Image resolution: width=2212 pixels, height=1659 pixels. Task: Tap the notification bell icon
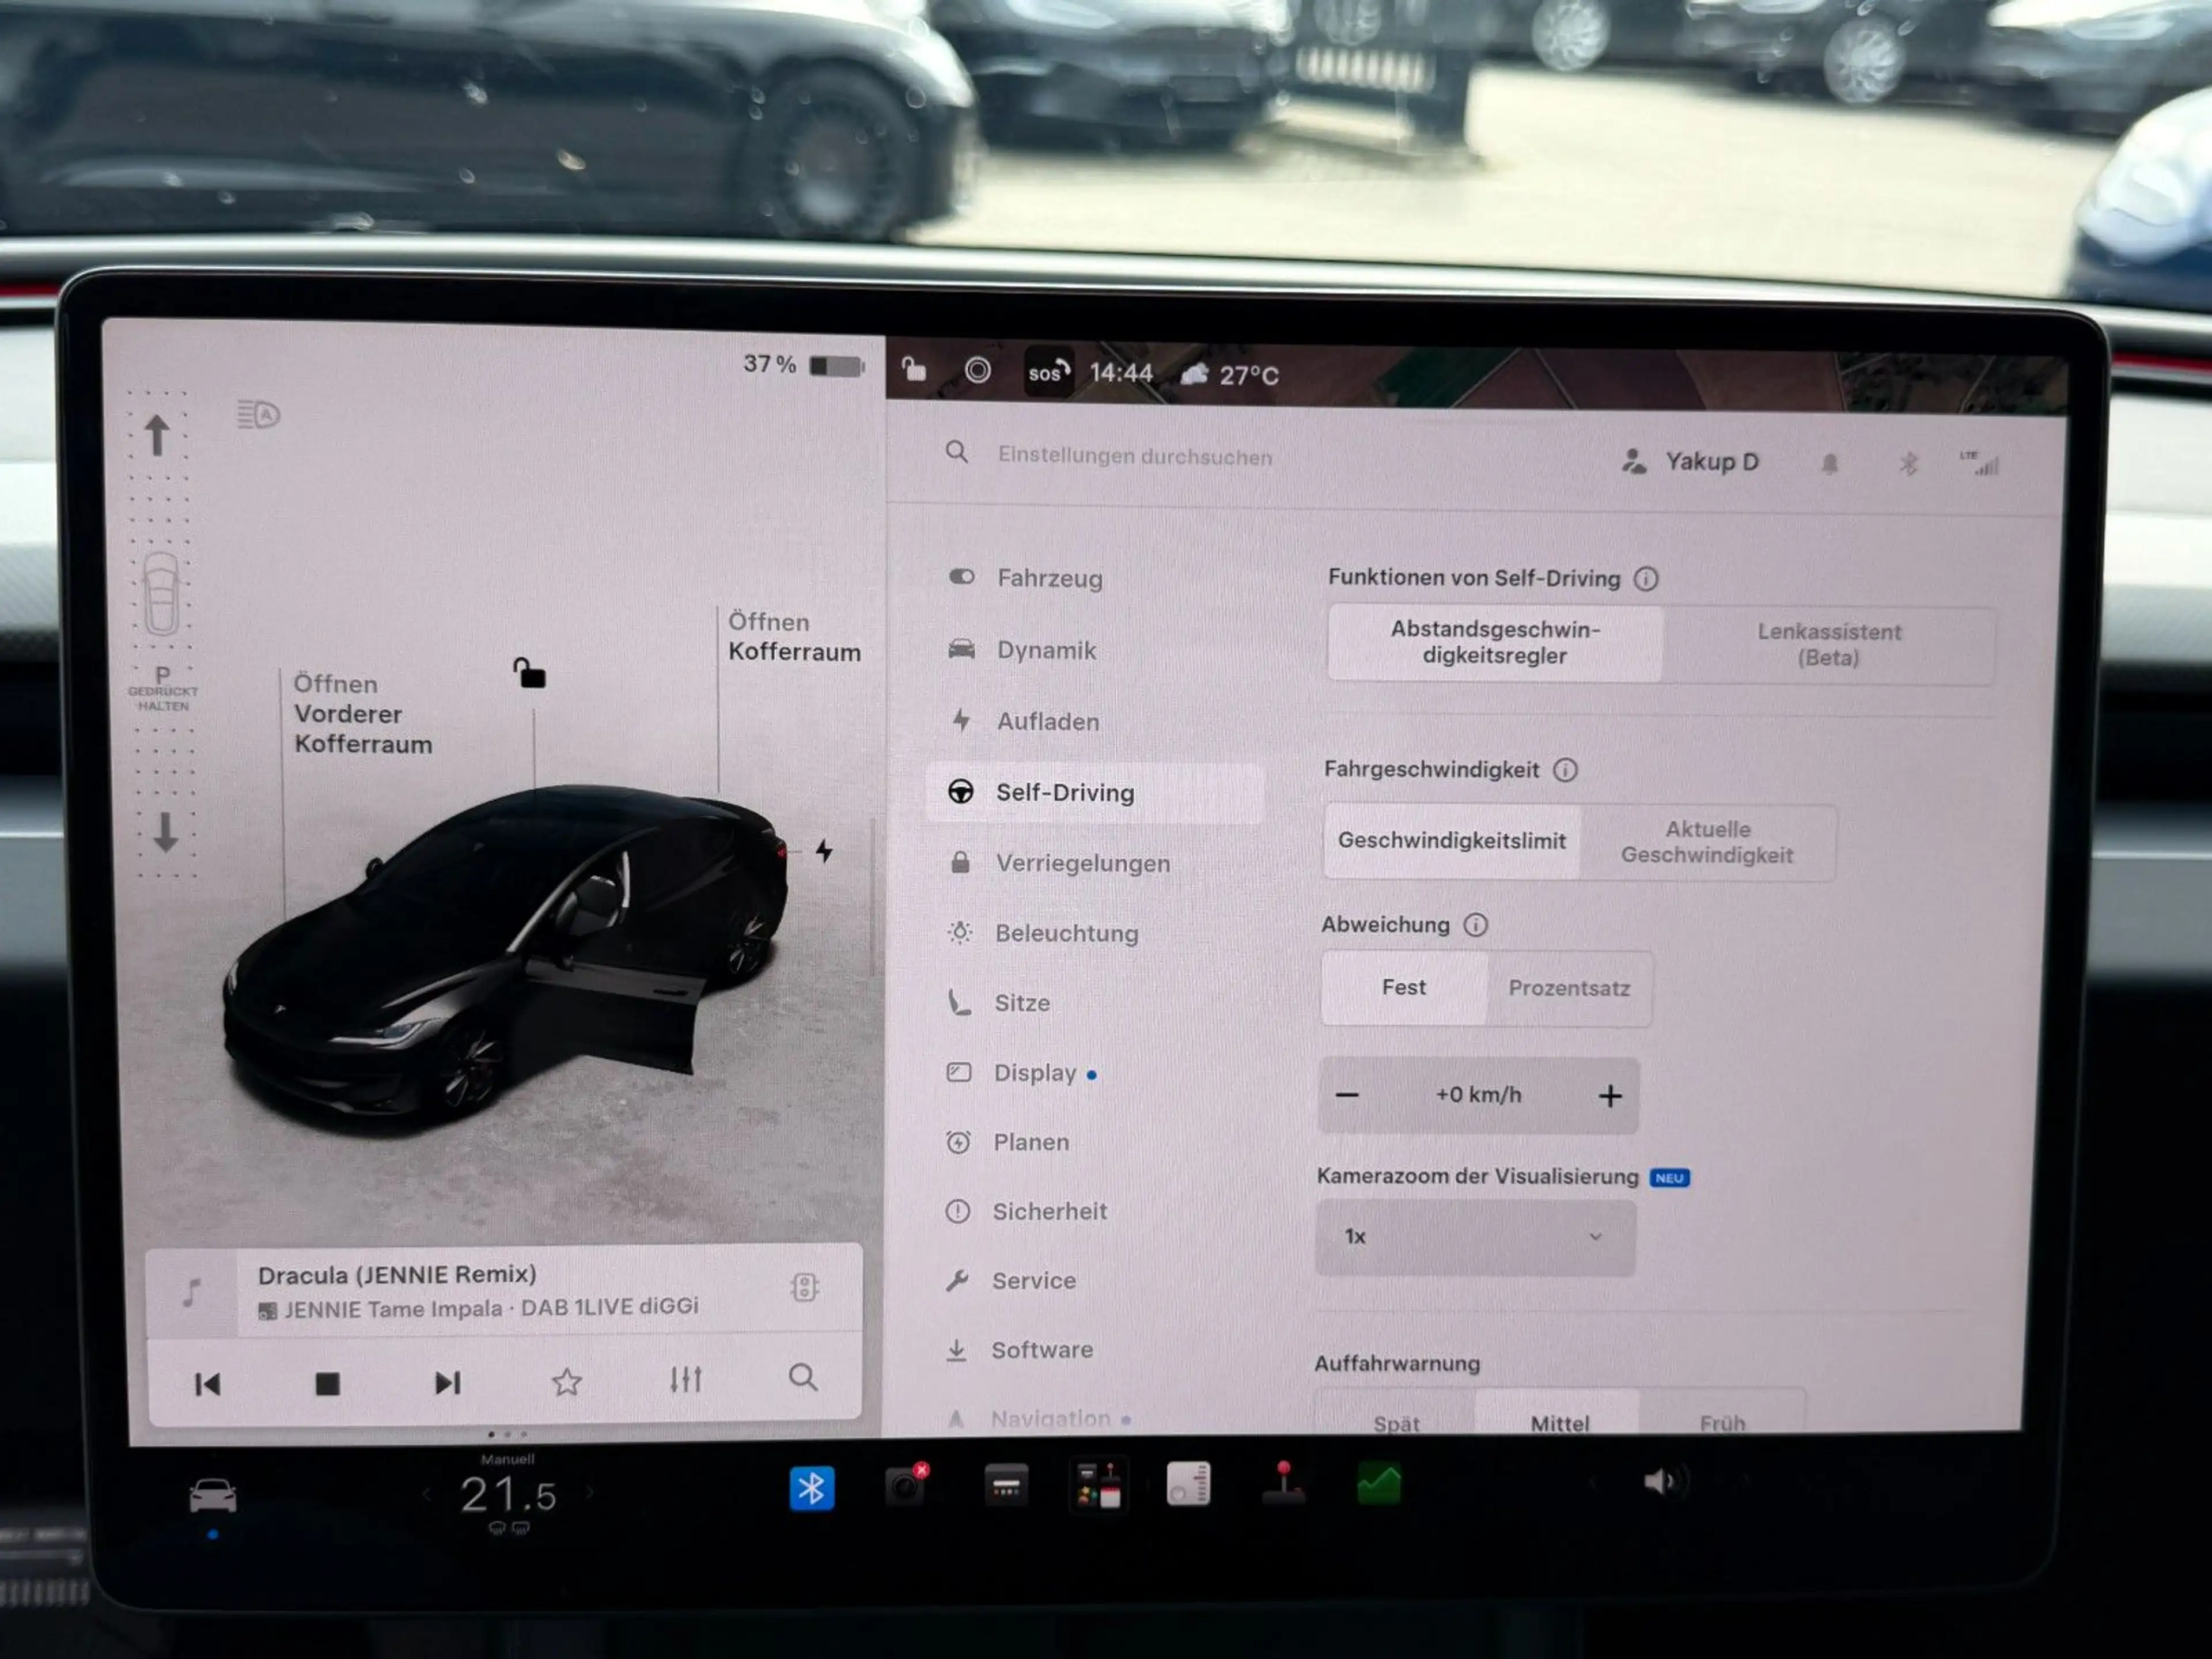[1829, 464]
